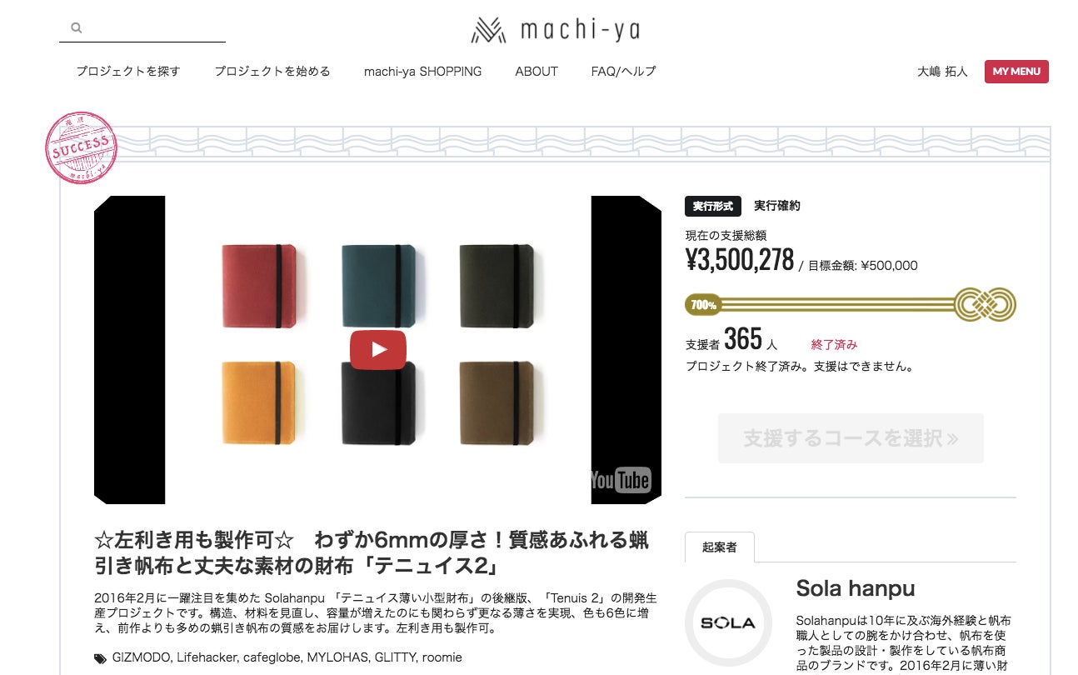Click the MY MENU button

[x=1016, y=72]
